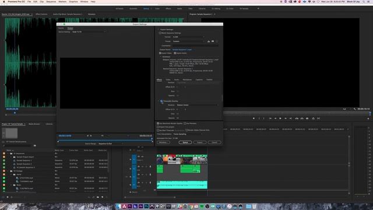This screenshot has width=373, height=210.
Task: Open Source Scaling dropdown Scale To Fit
Action: click(x=89, y=32)
